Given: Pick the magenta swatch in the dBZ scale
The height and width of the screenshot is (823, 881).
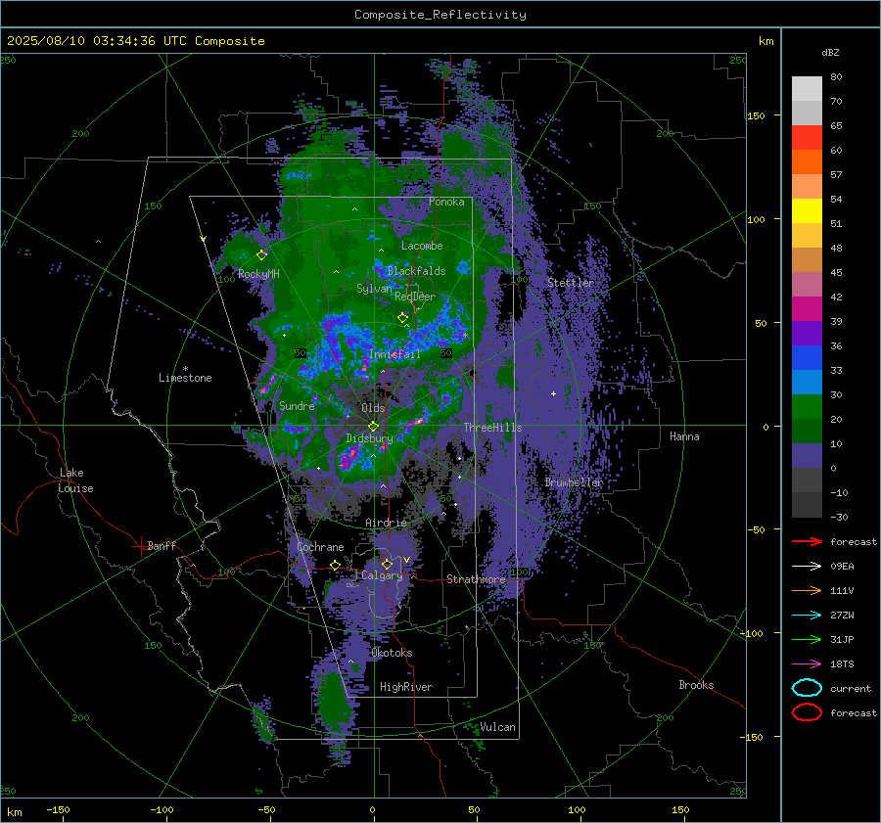Looking at the screenshot, I should [x=807, y=309].
